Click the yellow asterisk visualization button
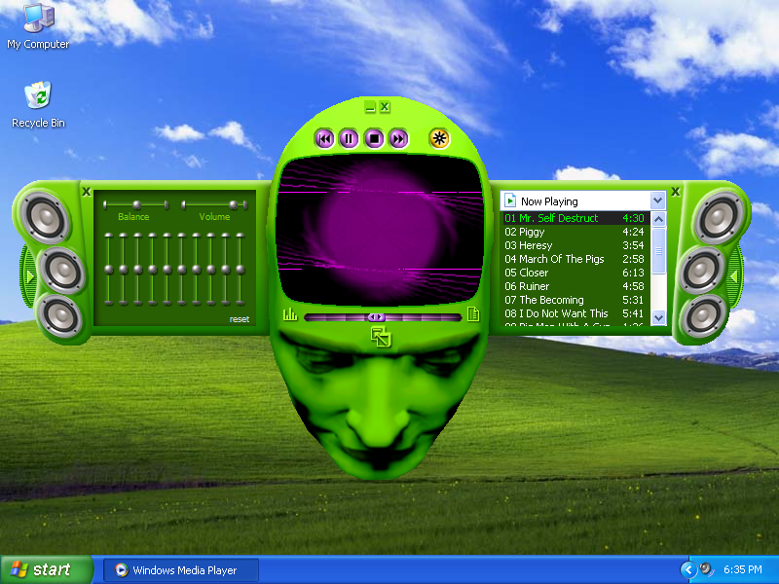 pos(439,138)
